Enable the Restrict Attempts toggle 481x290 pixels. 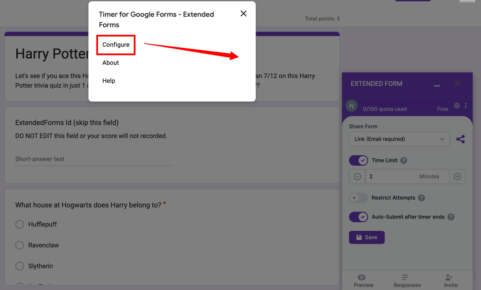click(x=358, y=198)
